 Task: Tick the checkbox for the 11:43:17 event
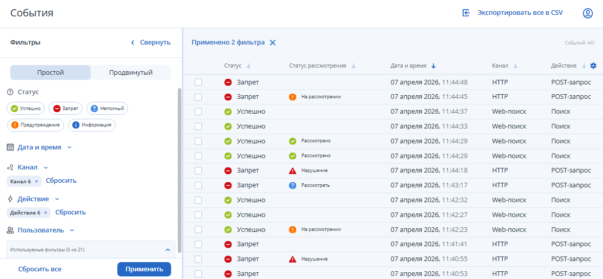pos(198,185)
